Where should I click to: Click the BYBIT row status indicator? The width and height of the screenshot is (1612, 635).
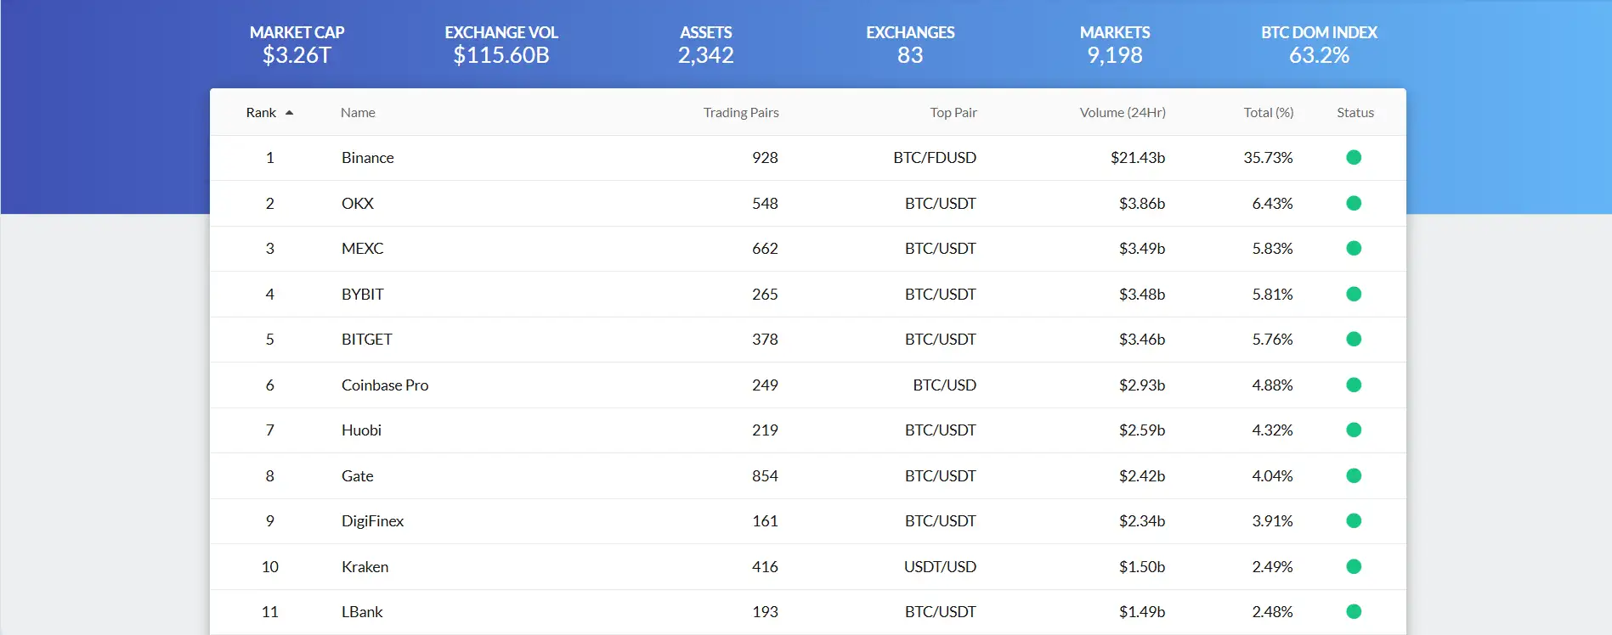1354,294
